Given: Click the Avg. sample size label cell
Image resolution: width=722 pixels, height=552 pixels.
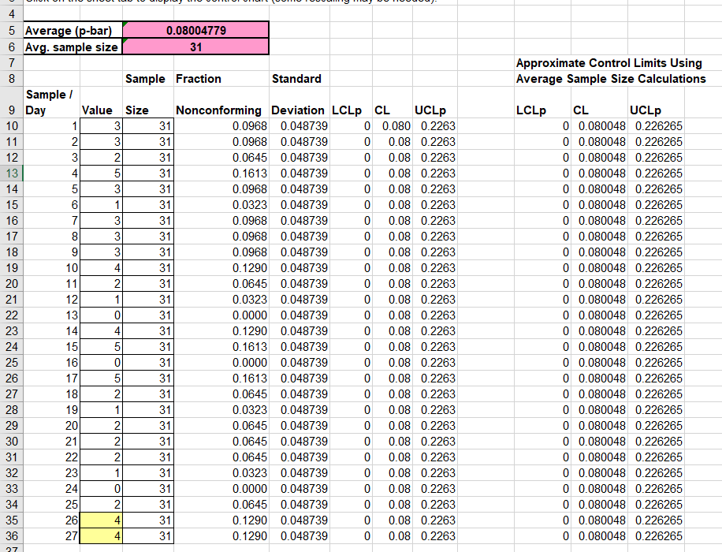Looking at the screenshot, I should tap(73, 47).
